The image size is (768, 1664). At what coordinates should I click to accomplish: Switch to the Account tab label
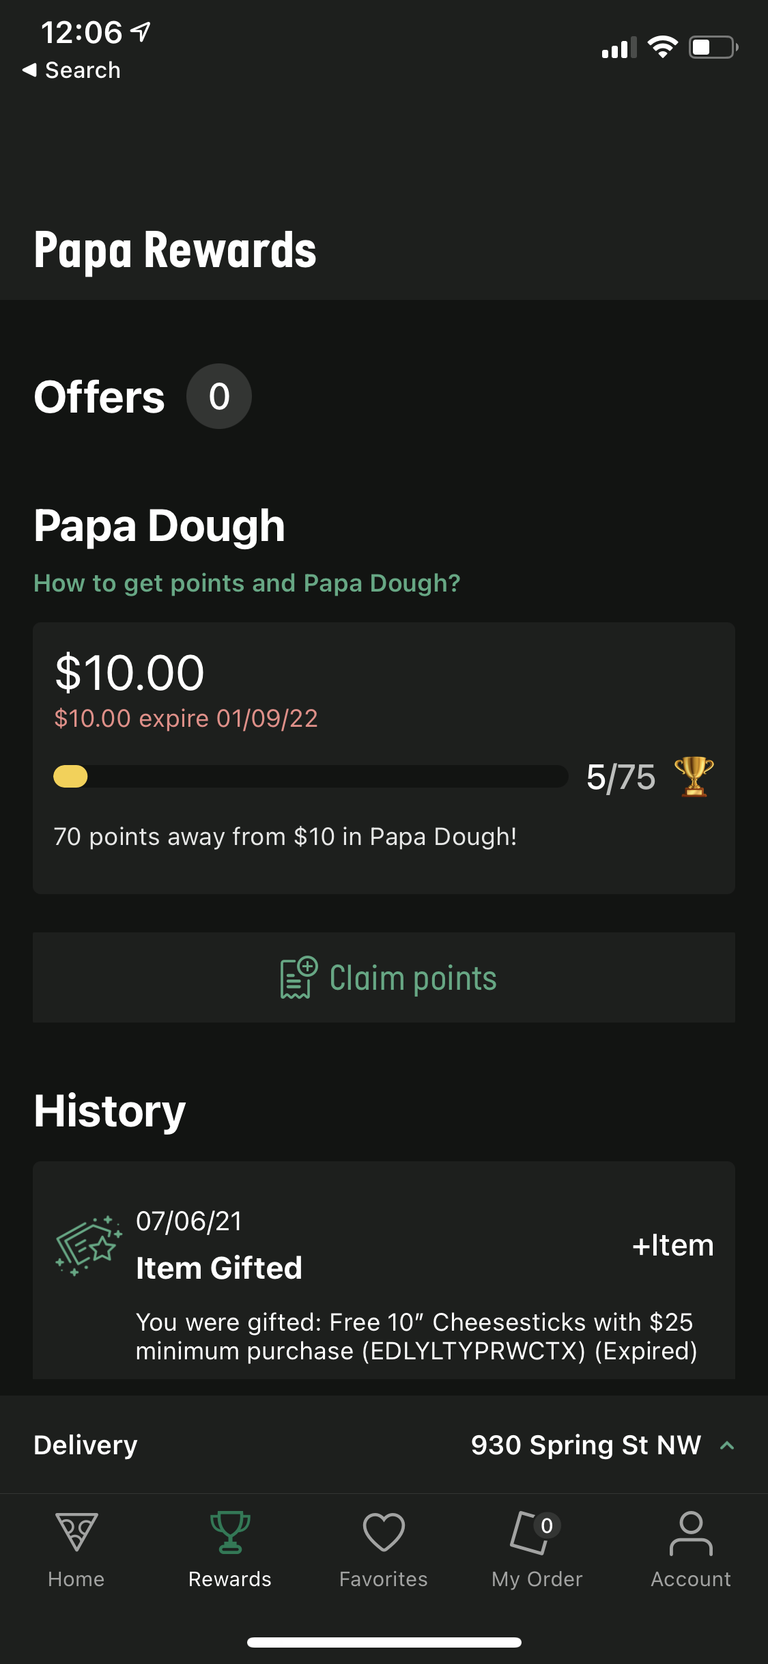point(691,1579)
